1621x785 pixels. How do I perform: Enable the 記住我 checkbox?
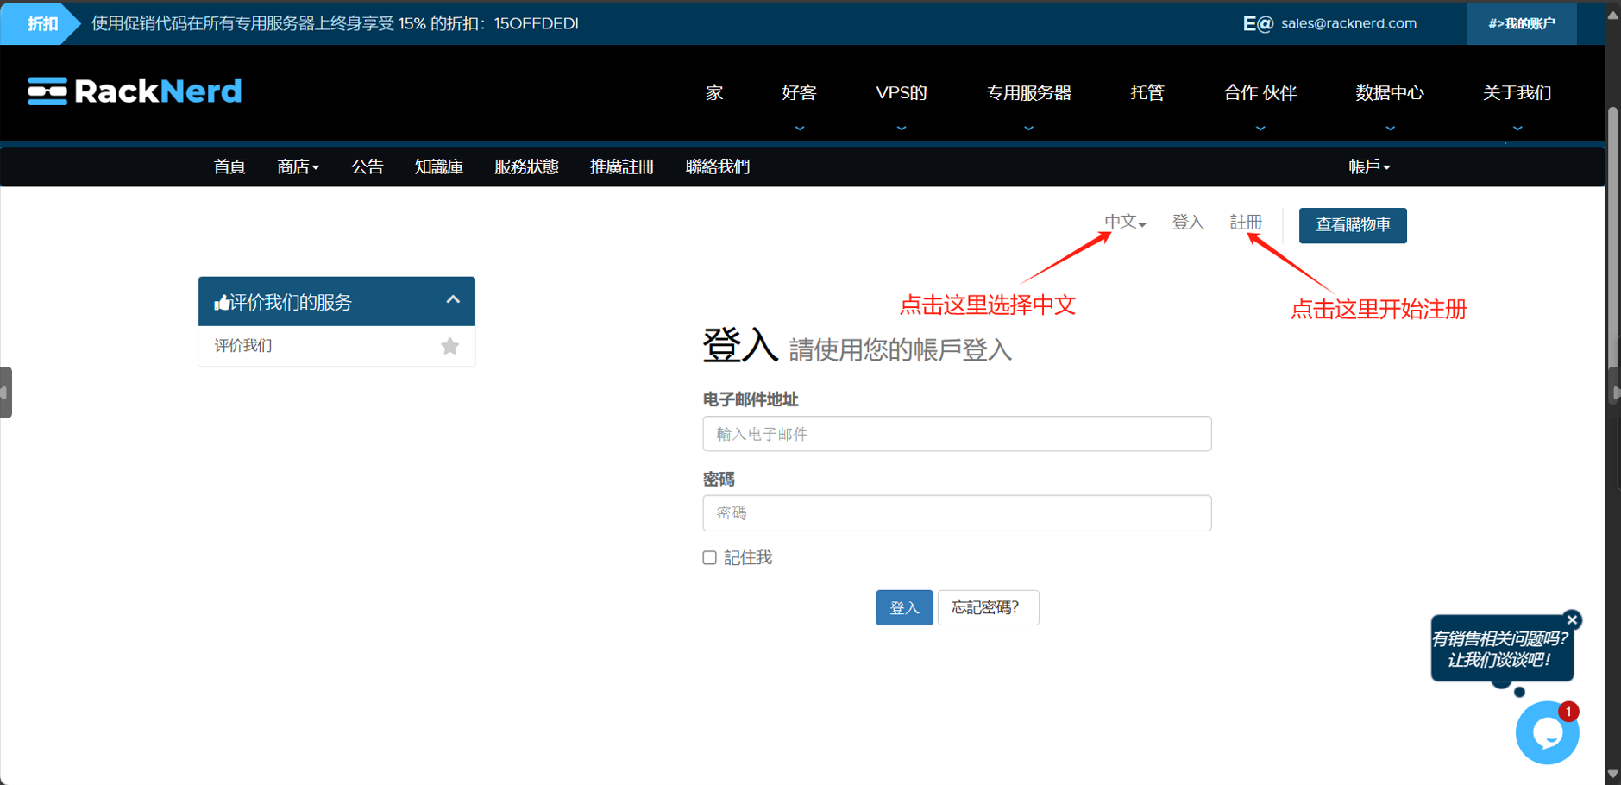709,558
